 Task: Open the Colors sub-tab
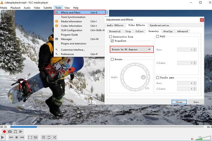[x=139, y=31]
